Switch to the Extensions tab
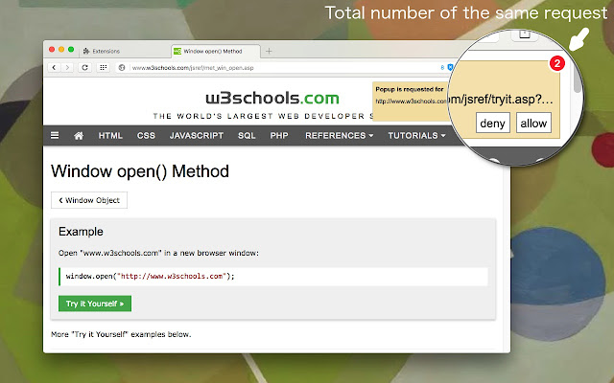614x383 pixels. tap(125, 51)
